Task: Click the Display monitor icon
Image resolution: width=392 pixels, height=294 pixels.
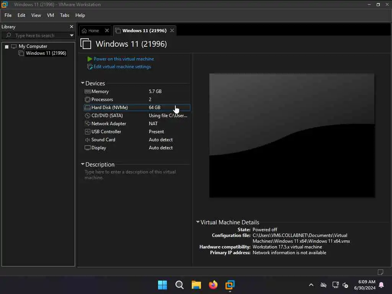Action: click(x=88, y=148)
